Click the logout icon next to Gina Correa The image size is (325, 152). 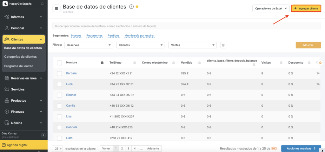coord(43,135)
